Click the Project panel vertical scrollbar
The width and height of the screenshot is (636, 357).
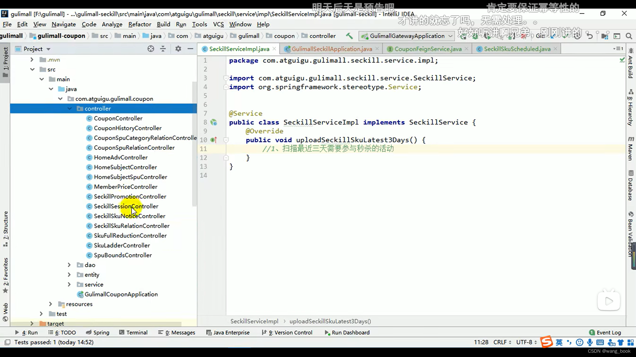194,144
